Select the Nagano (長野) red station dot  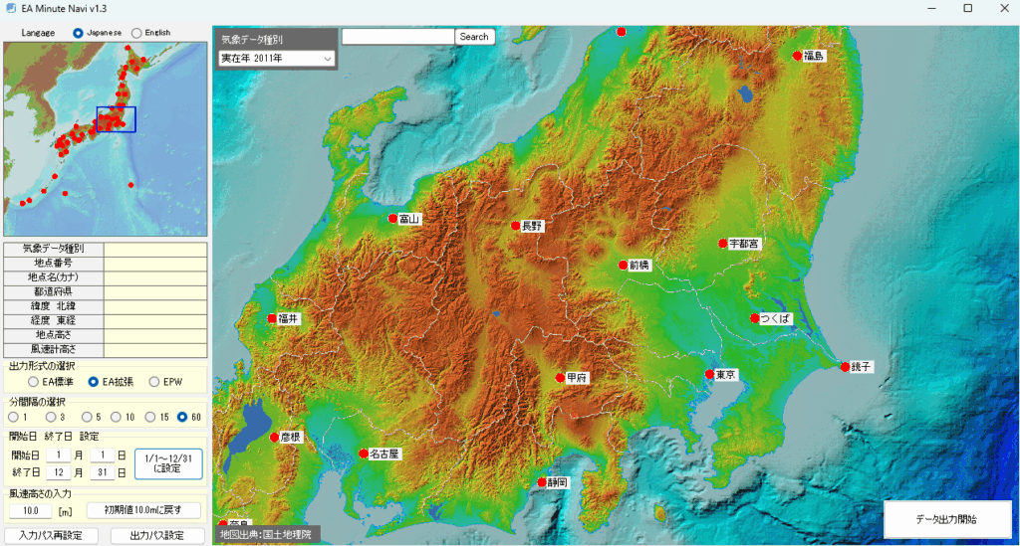tap(514, 226)
